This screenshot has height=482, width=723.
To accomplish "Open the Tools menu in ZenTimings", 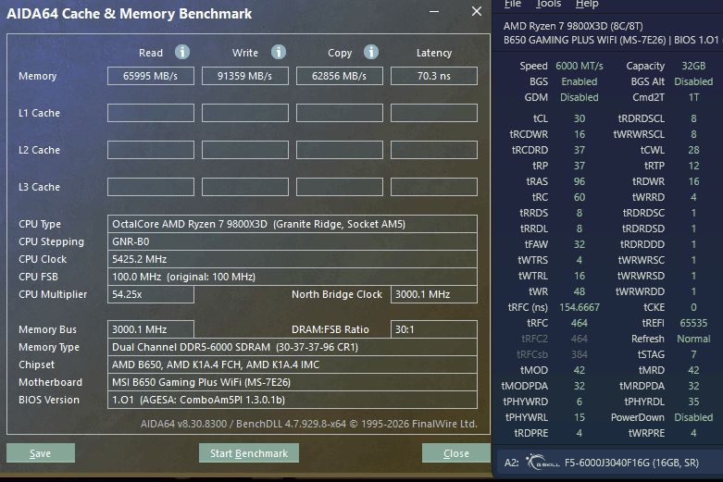I will (548, 4).
